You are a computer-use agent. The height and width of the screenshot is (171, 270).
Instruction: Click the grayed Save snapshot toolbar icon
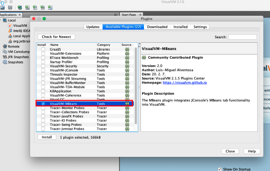[x=10, y=8]
